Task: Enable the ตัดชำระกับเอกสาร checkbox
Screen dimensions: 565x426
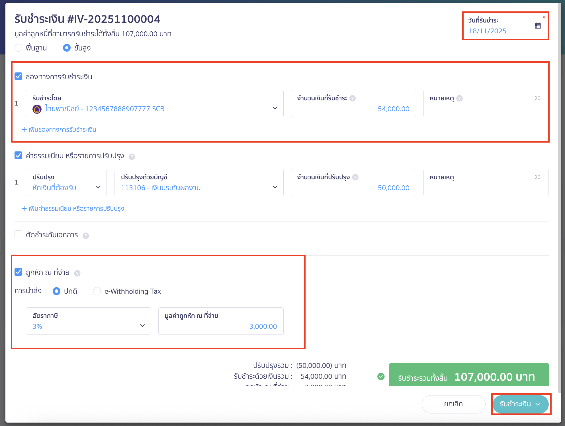Action: [19, 234]
